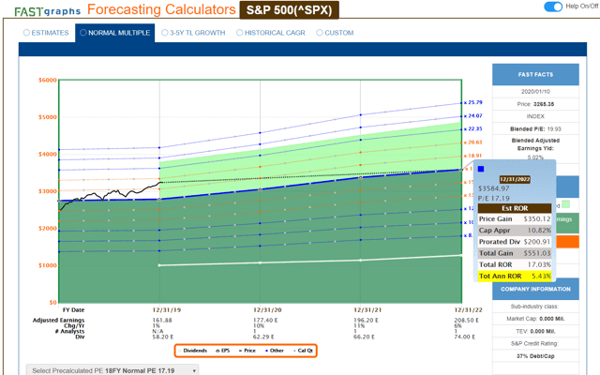Click the Forecasting Calculators heading
600x375 pixels.
coord(161,9)
